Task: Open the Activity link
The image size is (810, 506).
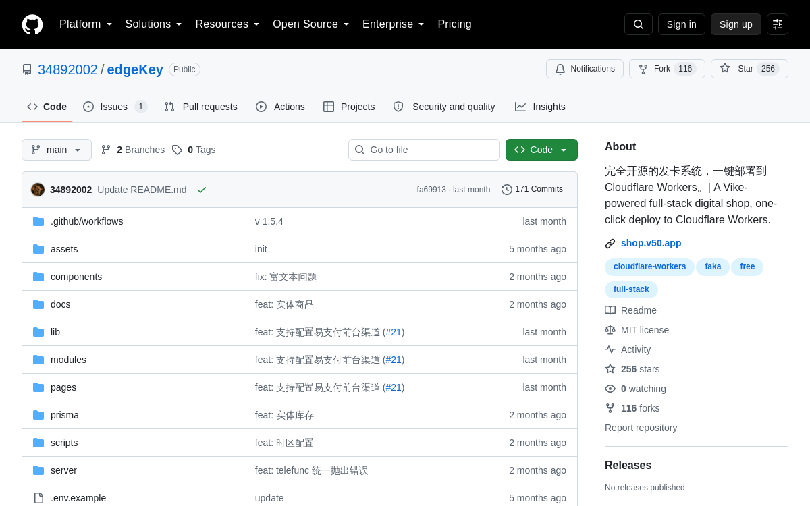Action: (x=628, y=349)
